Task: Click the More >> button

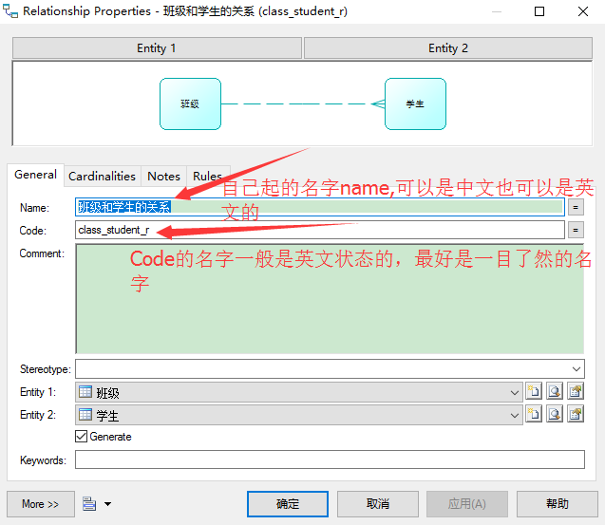Action: pyautogui.click(x=41, y=504)
